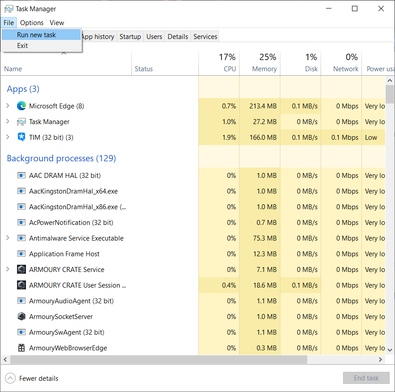This screenshot has height=392, width=395.
Task: Open the Options menu
Action: coord(32,23)
